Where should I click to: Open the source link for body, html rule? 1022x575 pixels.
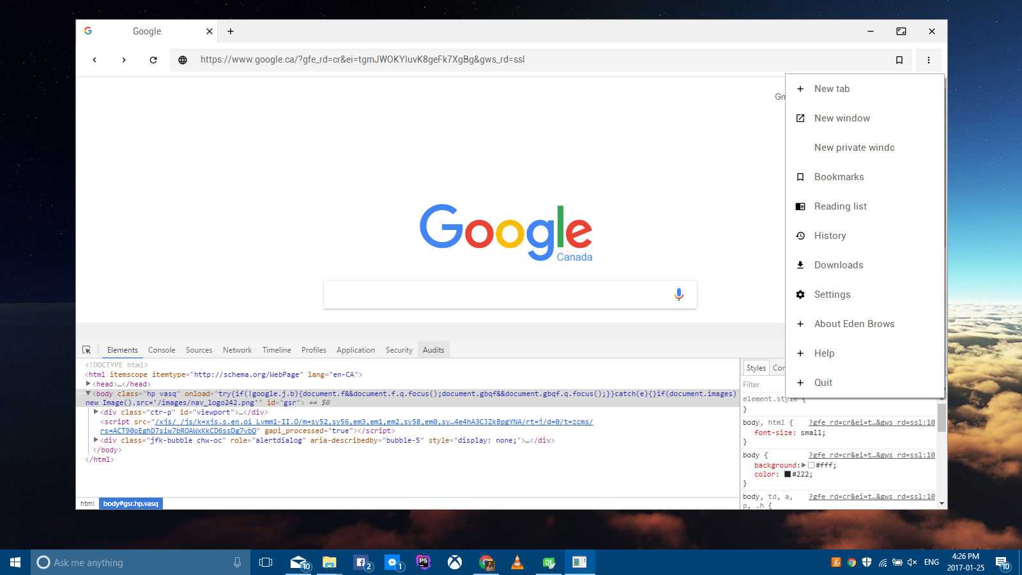(872, 422)
